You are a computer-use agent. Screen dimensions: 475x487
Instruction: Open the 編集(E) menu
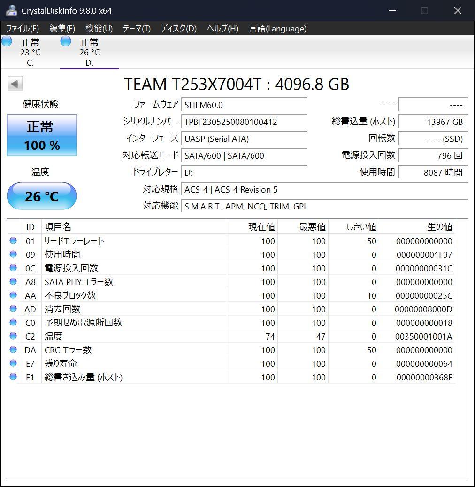[x=62, y=29]
